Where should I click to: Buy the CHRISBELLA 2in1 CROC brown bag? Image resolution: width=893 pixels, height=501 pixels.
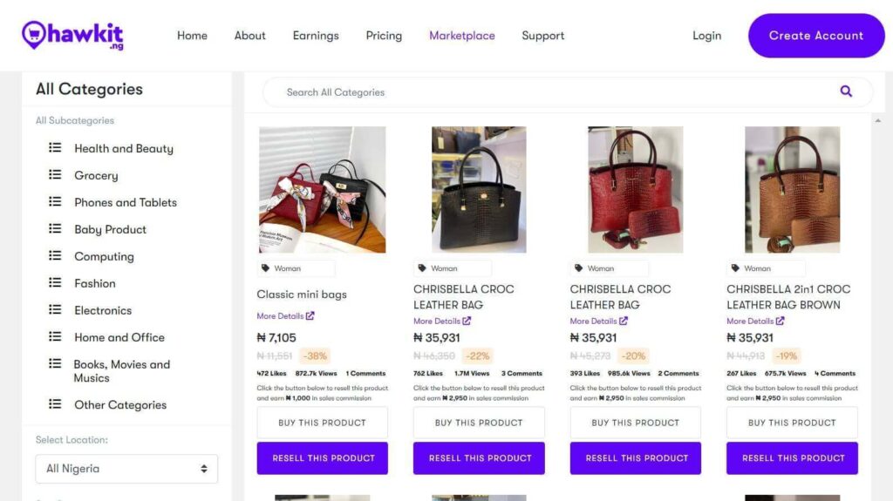pos(792,423)
